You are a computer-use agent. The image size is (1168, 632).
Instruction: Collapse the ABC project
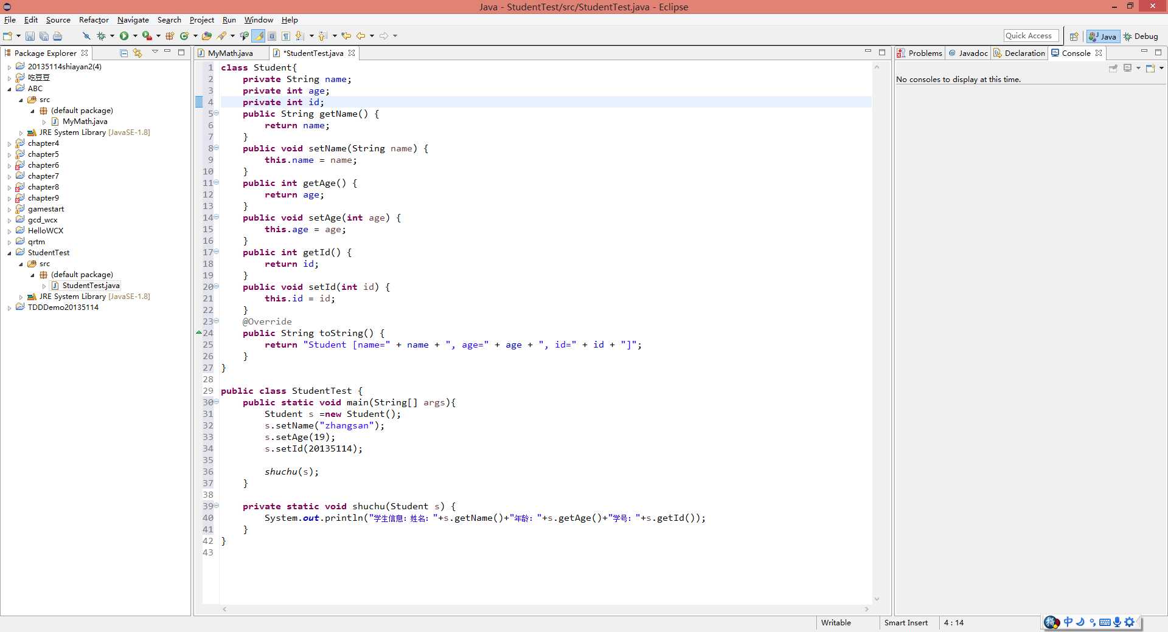(9, 89)
